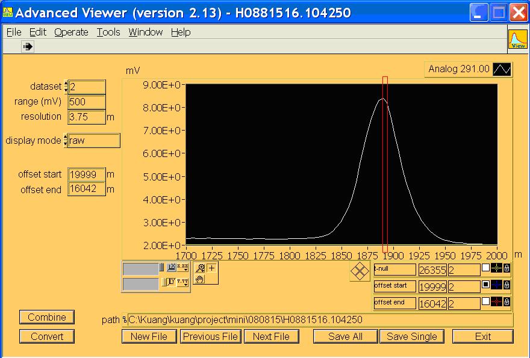Viewport: 530px width, 358px height.
Task: Click the dataset value field
Action: (87, 87)
